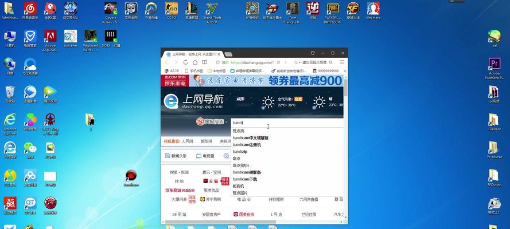The image size is (510, 229).
Task: Open transformers 变形金刚 desktop icon
Action: click(131, 11)
